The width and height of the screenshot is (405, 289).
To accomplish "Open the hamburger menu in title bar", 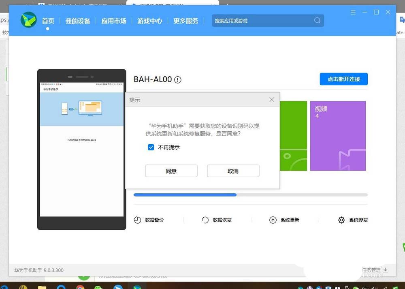I will click(x=353, y=12).
